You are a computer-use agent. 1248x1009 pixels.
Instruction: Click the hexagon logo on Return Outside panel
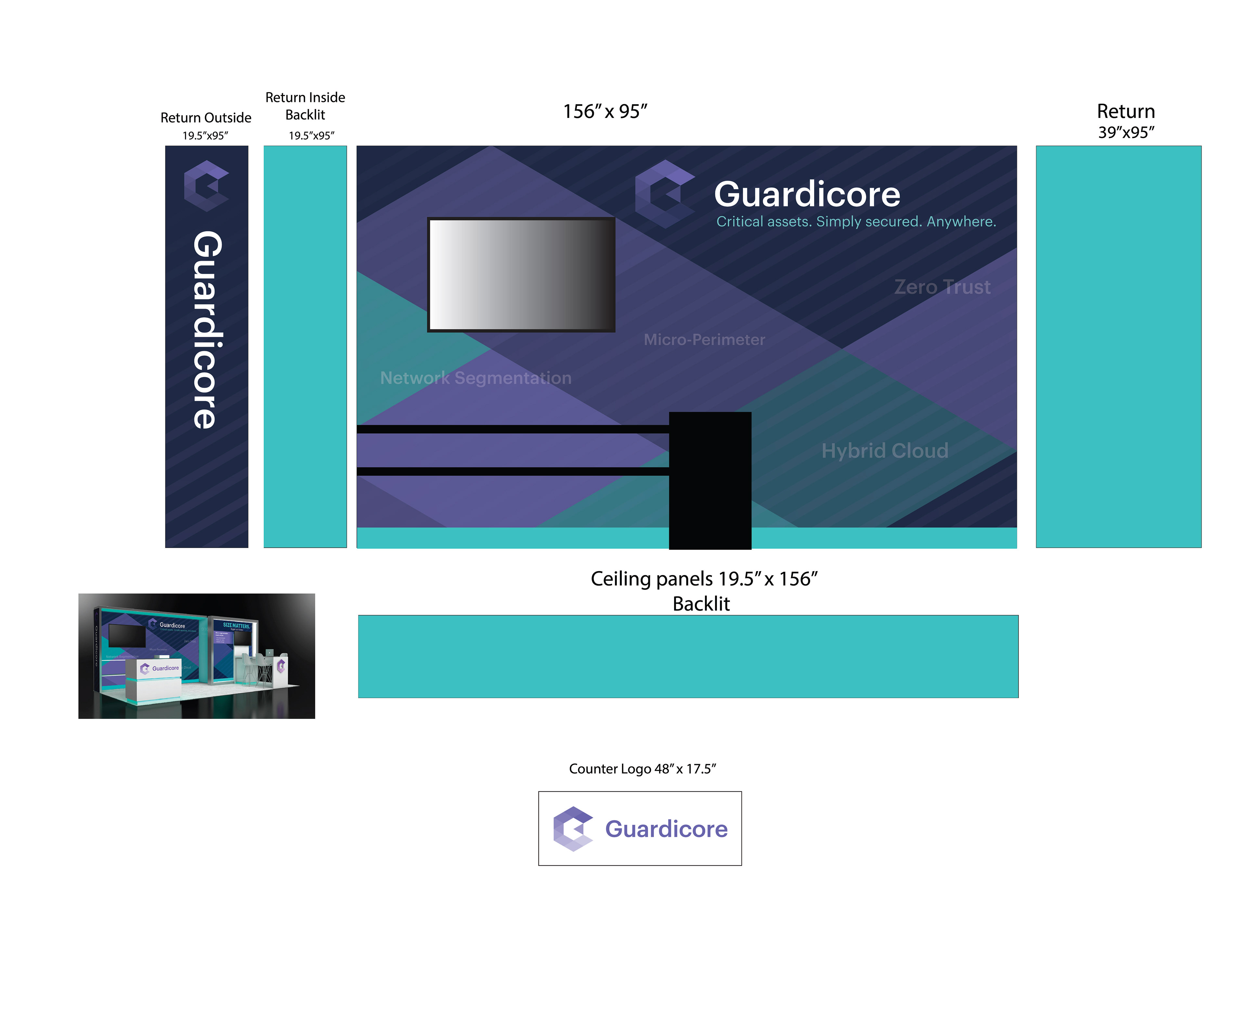click(206, 186)
